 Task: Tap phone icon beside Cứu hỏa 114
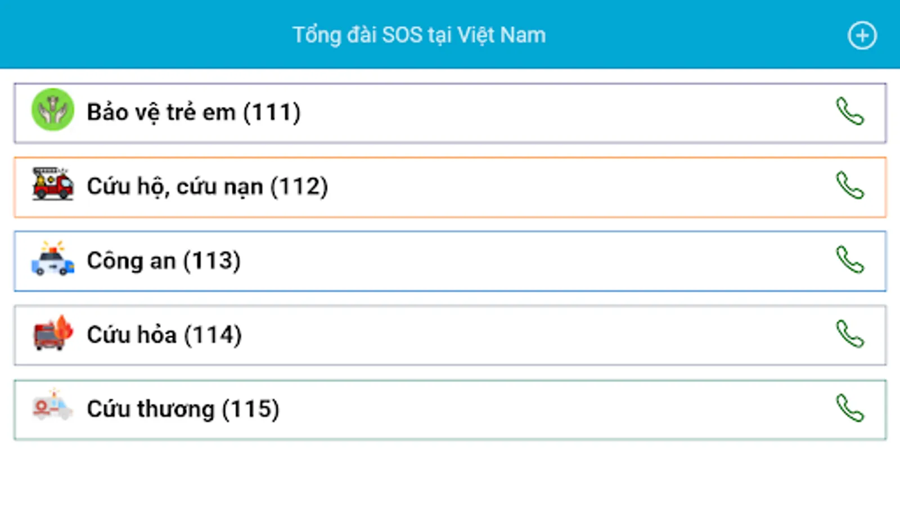pyautogui.click(x=849, y=334)
